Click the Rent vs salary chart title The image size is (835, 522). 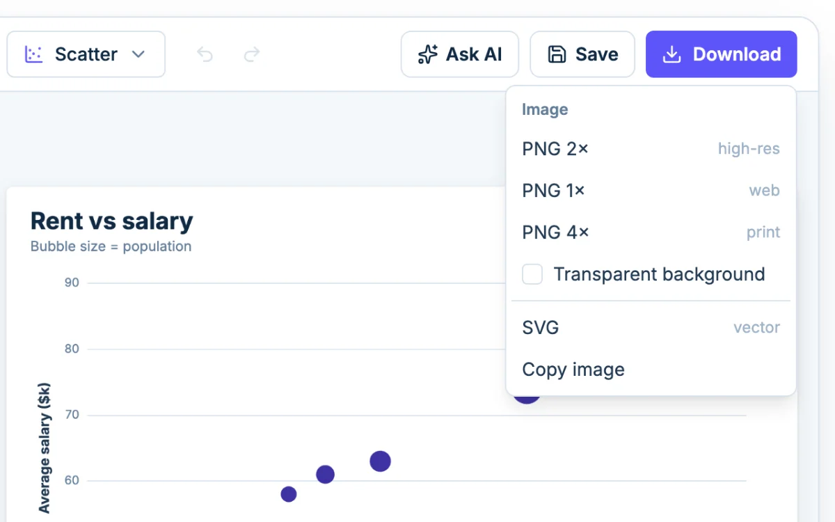(x=112, y=221)
